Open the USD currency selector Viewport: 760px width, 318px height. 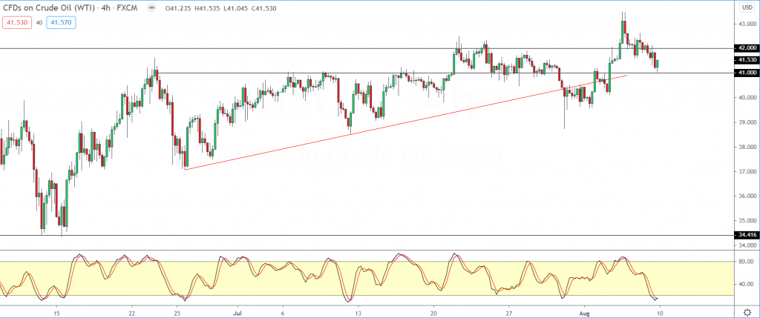pos(746,7)
